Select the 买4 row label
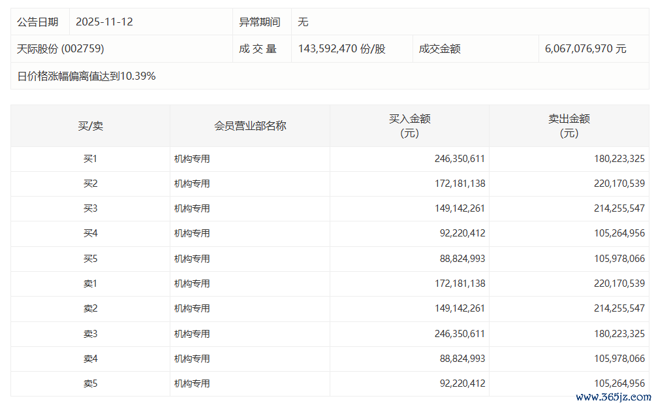Screen dimensions: 656x407 (90, 233)
